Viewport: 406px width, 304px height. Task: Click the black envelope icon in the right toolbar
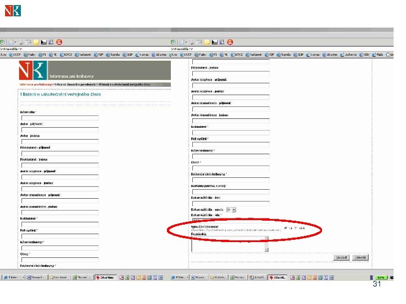coord(215,42)
